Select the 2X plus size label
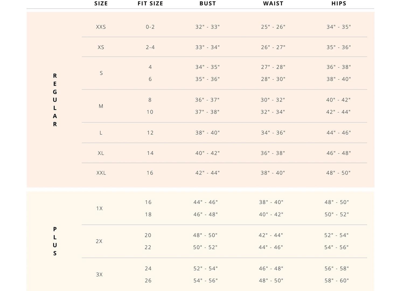This screenshot has width=404, height=291. [x=99, y=241]
